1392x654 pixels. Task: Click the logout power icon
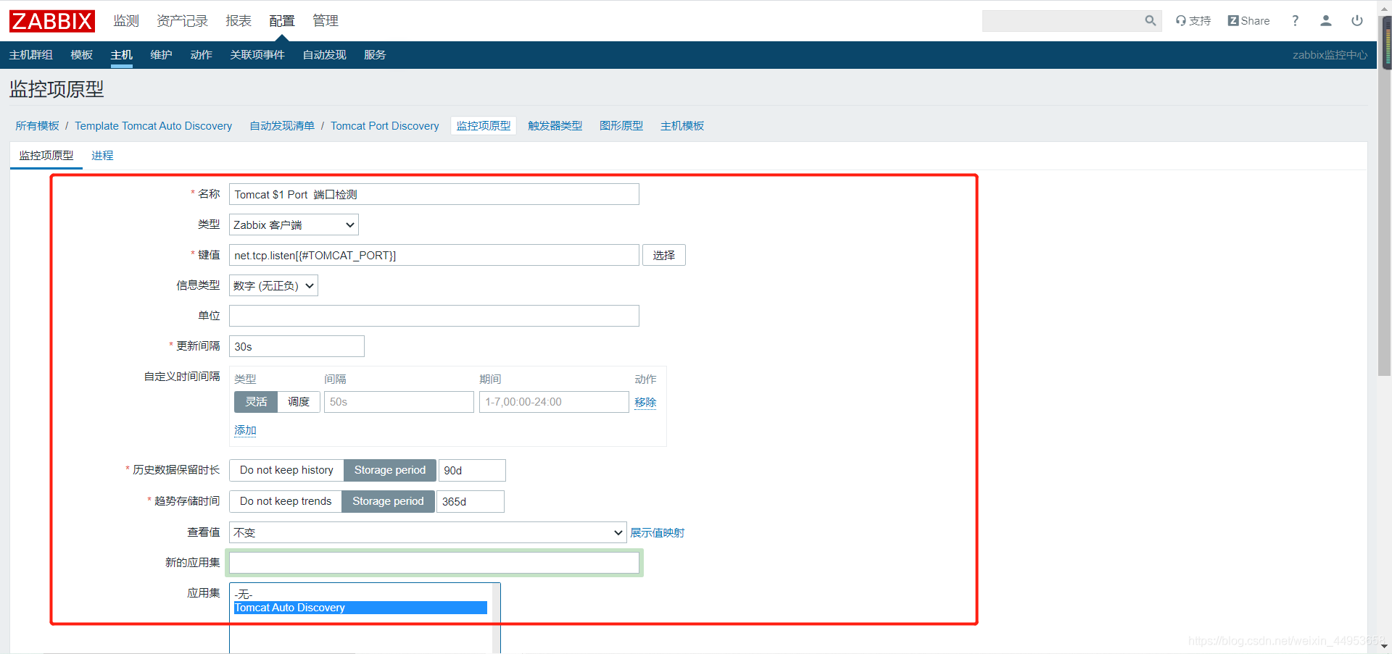point(1356,21)
